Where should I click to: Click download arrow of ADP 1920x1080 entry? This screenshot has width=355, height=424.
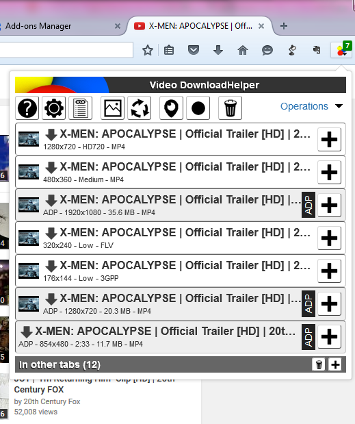[51, 201]
